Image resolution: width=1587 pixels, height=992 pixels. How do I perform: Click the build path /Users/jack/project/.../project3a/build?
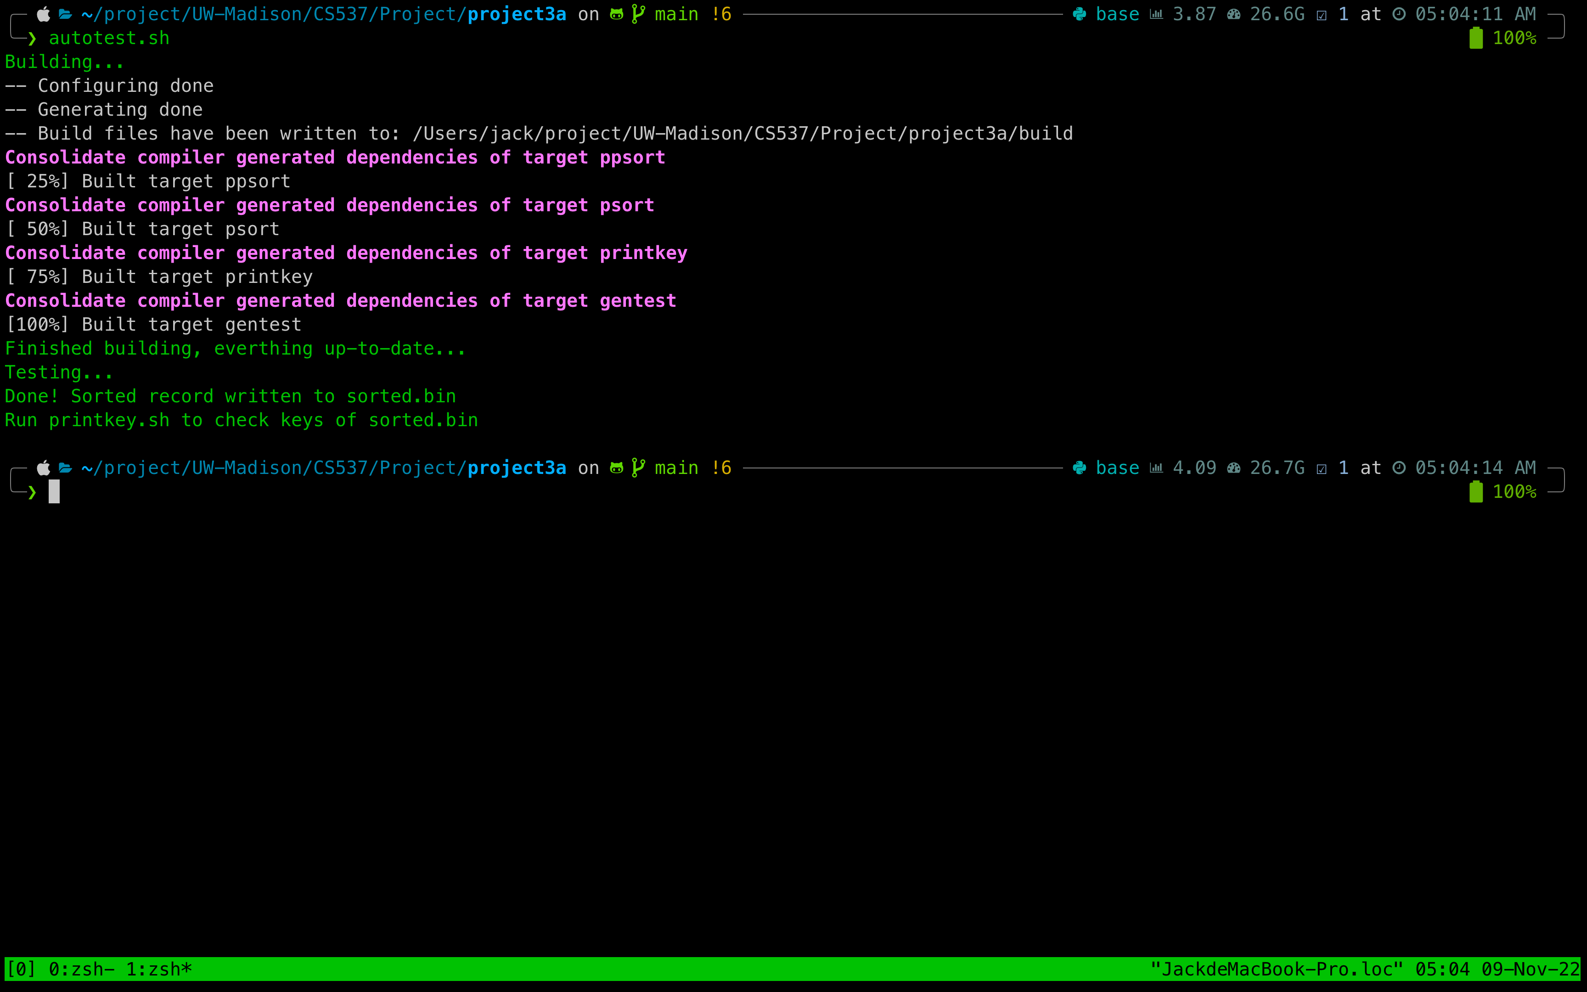pyautogui.click(x=743, y=134)
